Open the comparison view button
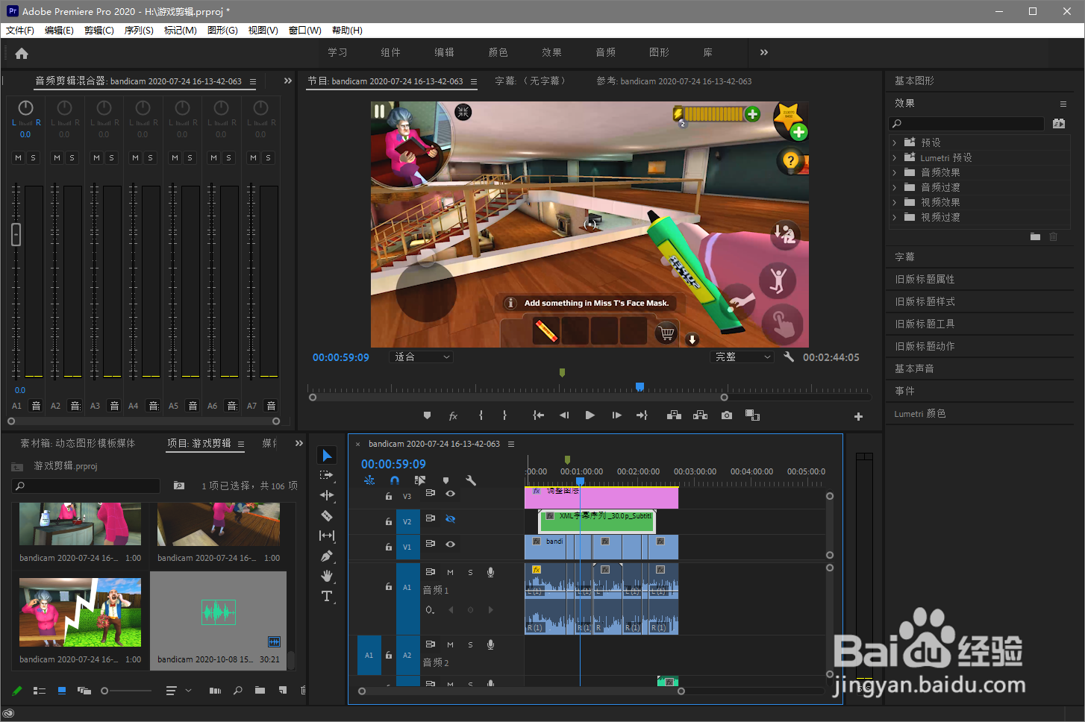 752,415
